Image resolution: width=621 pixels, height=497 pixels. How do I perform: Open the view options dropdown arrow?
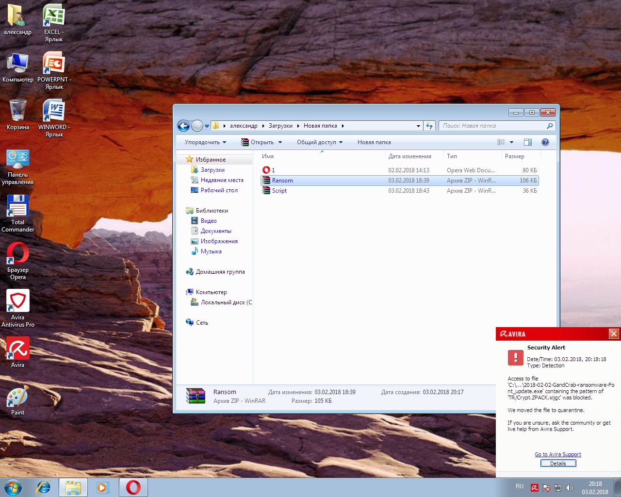tap(511, 142)
